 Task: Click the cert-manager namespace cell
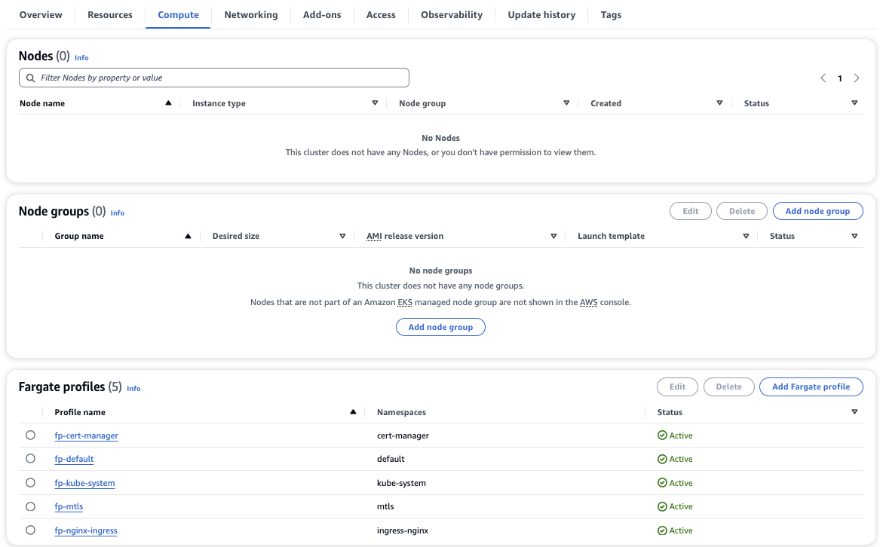point(403,435)
